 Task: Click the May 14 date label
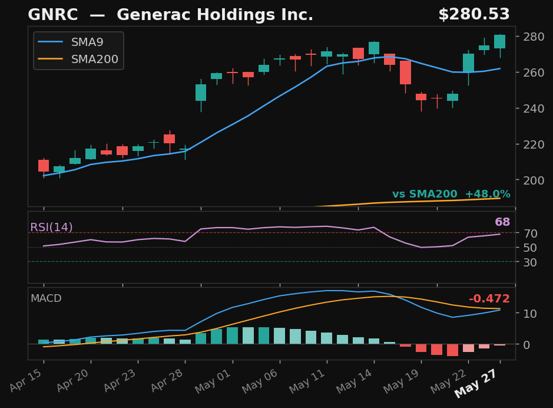click(354, 382)
